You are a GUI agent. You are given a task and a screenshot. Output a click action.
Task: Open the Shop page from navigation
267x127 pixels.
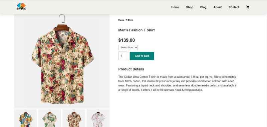point(190,7)
